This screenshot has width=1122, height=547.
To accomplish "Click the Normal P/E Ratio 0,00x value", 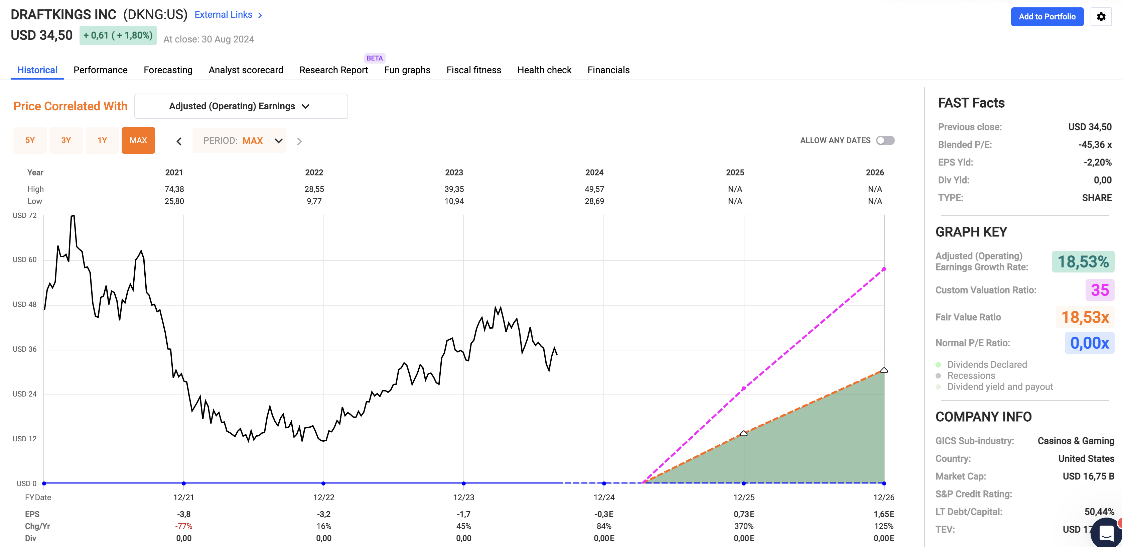I will [1089, 343].
